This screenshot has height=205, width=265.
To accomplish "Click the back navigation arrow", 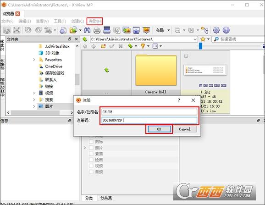I will coord(85,46).
